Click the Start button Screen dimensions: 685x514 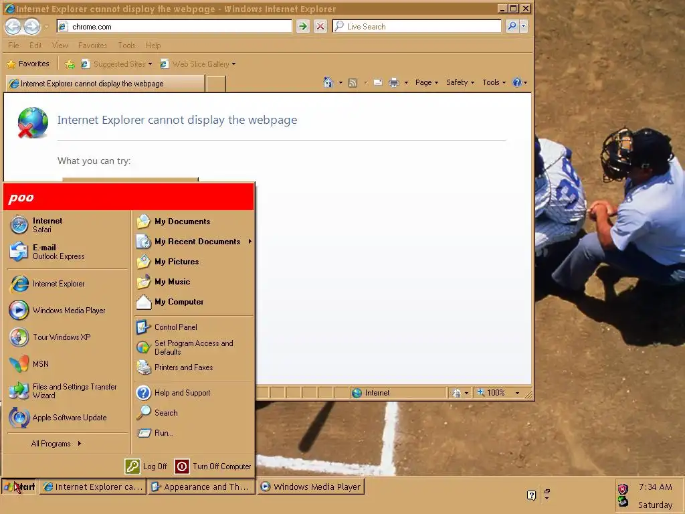point(19,487)
